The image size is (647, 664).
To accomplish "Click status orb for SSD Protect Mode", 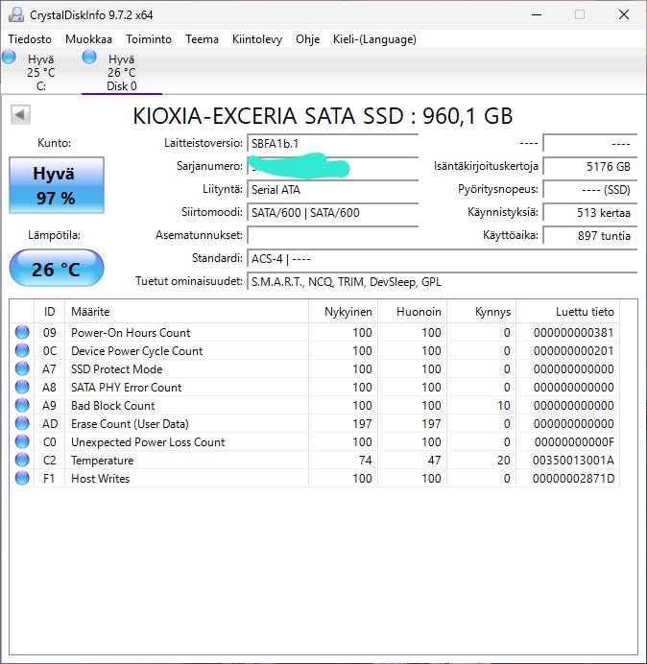I will (x=22, y=368).
